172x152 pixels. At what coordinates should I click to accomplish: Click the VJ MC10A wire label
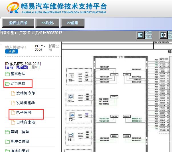pos(104,119)
